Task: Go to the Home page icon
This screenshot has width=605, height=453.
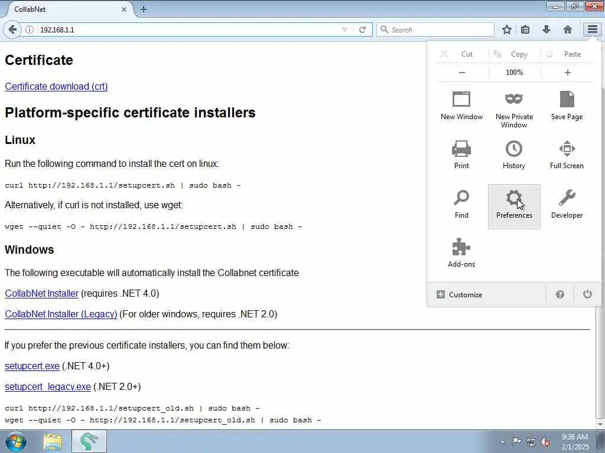Action: (x=568, y=29)
